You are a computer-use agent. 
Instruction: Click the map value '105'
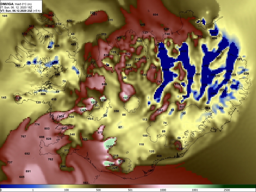(x=5, y=16)
